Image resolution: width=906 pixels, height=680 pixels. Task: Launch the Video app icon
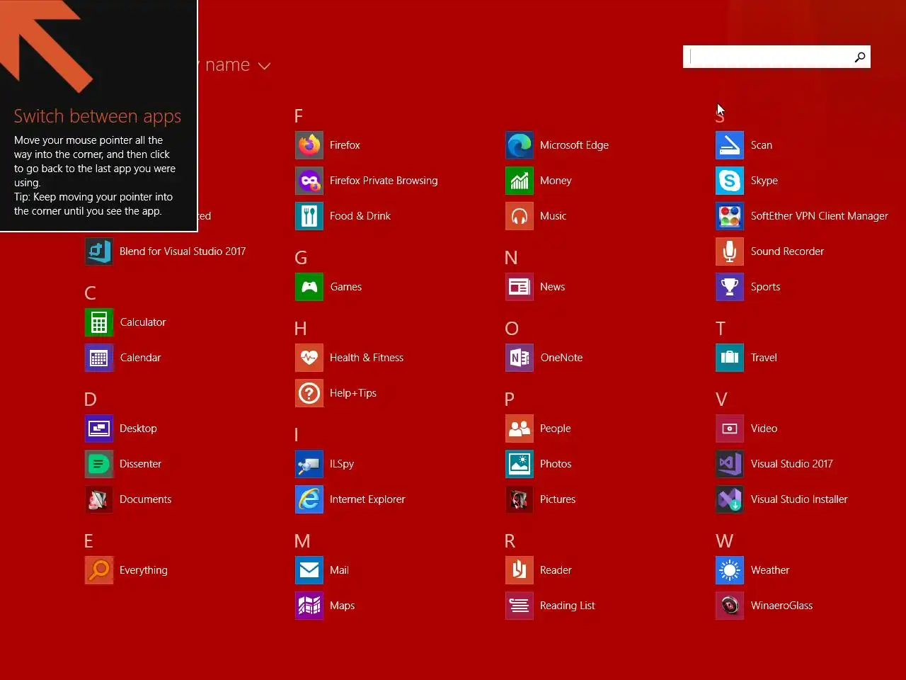coord(730,429)
